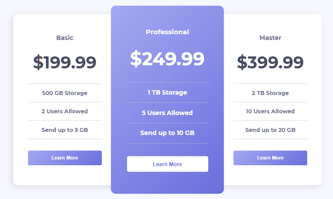Viewport: 333px width, 199px height.
Task: Click Learn More on Professional plan
Action: coord(168,164)
